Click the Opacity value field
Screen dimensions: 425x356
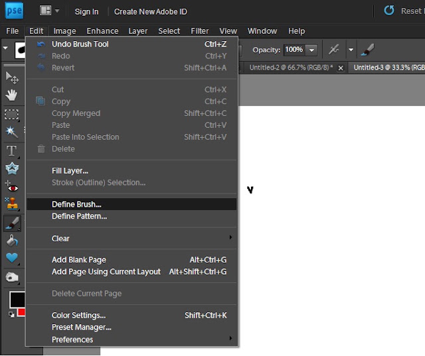coord(294,50)
